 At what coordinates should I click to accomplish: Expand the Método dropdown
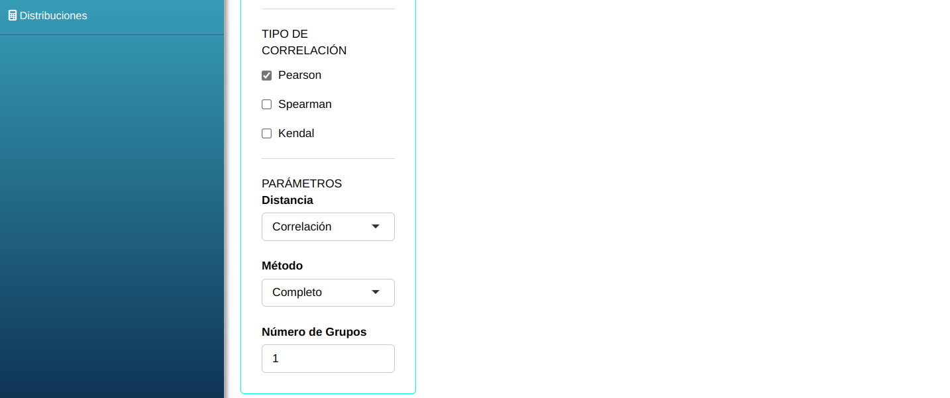pos(328,293)
